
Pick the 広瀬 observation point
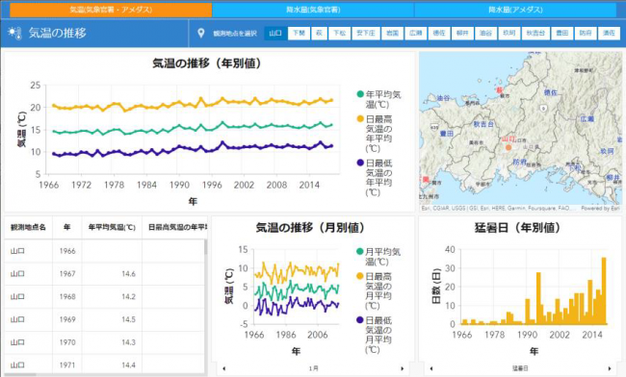pyautogui.click(x=416, y=33)
